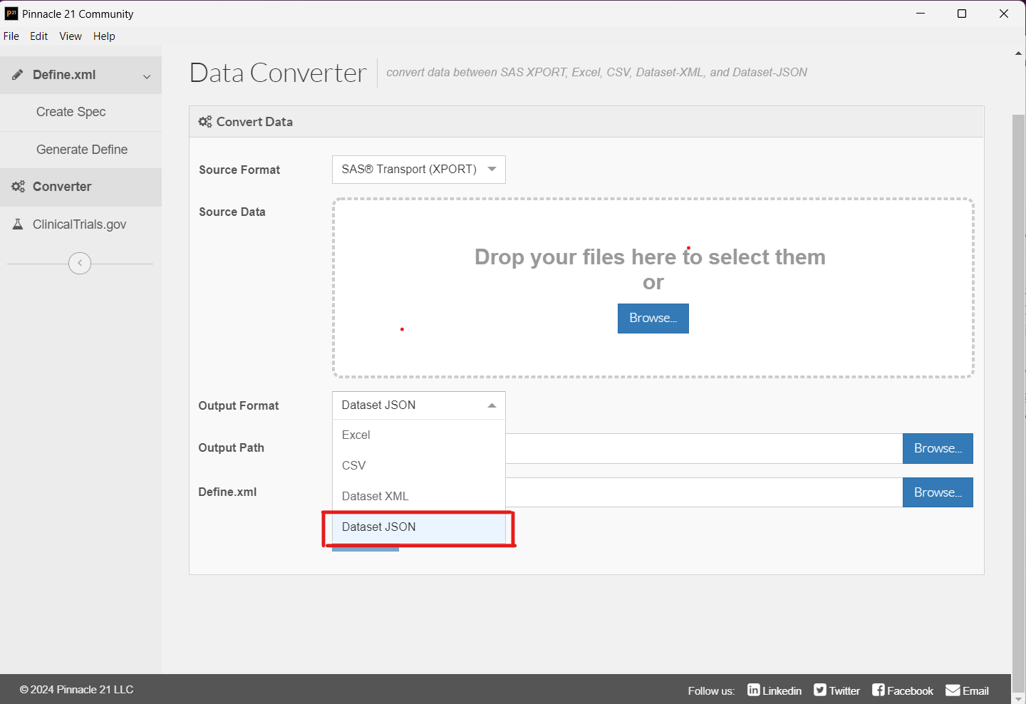Click the Linkedin link text
This screenshot has width=1026, height=704.
[x=782, y=690]
